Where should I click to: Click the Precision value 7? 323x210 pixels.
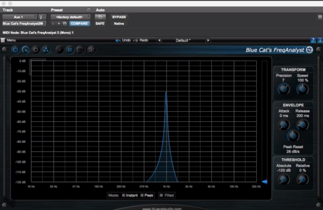point(283,80)
